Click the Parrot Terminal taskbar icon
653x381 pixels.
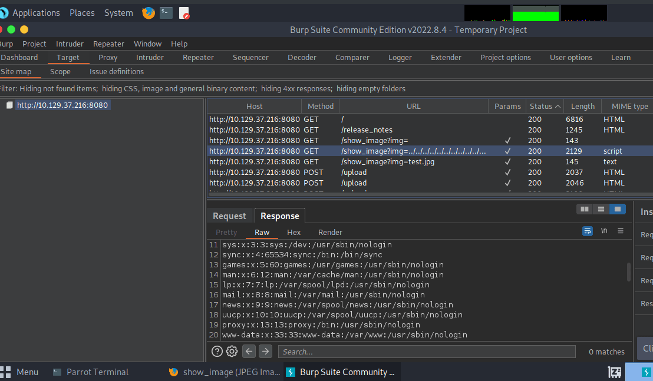(57, 372)
